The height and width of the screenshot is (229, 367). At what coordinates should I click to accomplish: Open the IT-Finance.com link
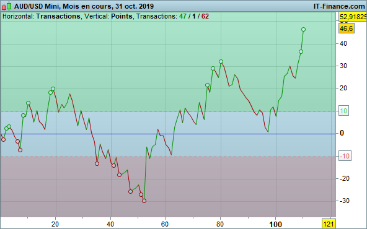tap(339, 6)
